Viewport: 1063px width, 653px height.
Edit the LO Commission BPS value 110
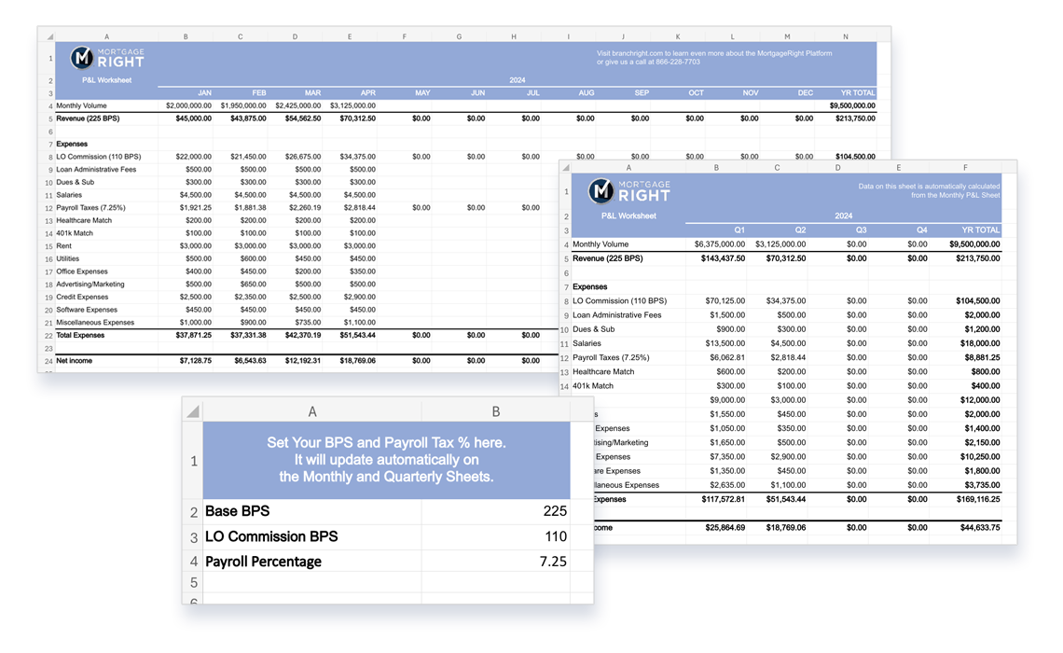click(495, 536)
